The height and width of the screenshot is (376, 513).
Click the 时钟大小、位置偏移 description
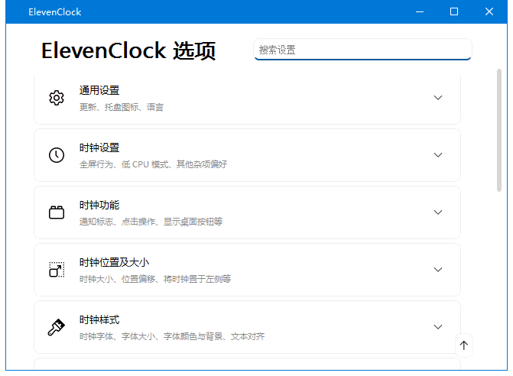pos(155,279)
